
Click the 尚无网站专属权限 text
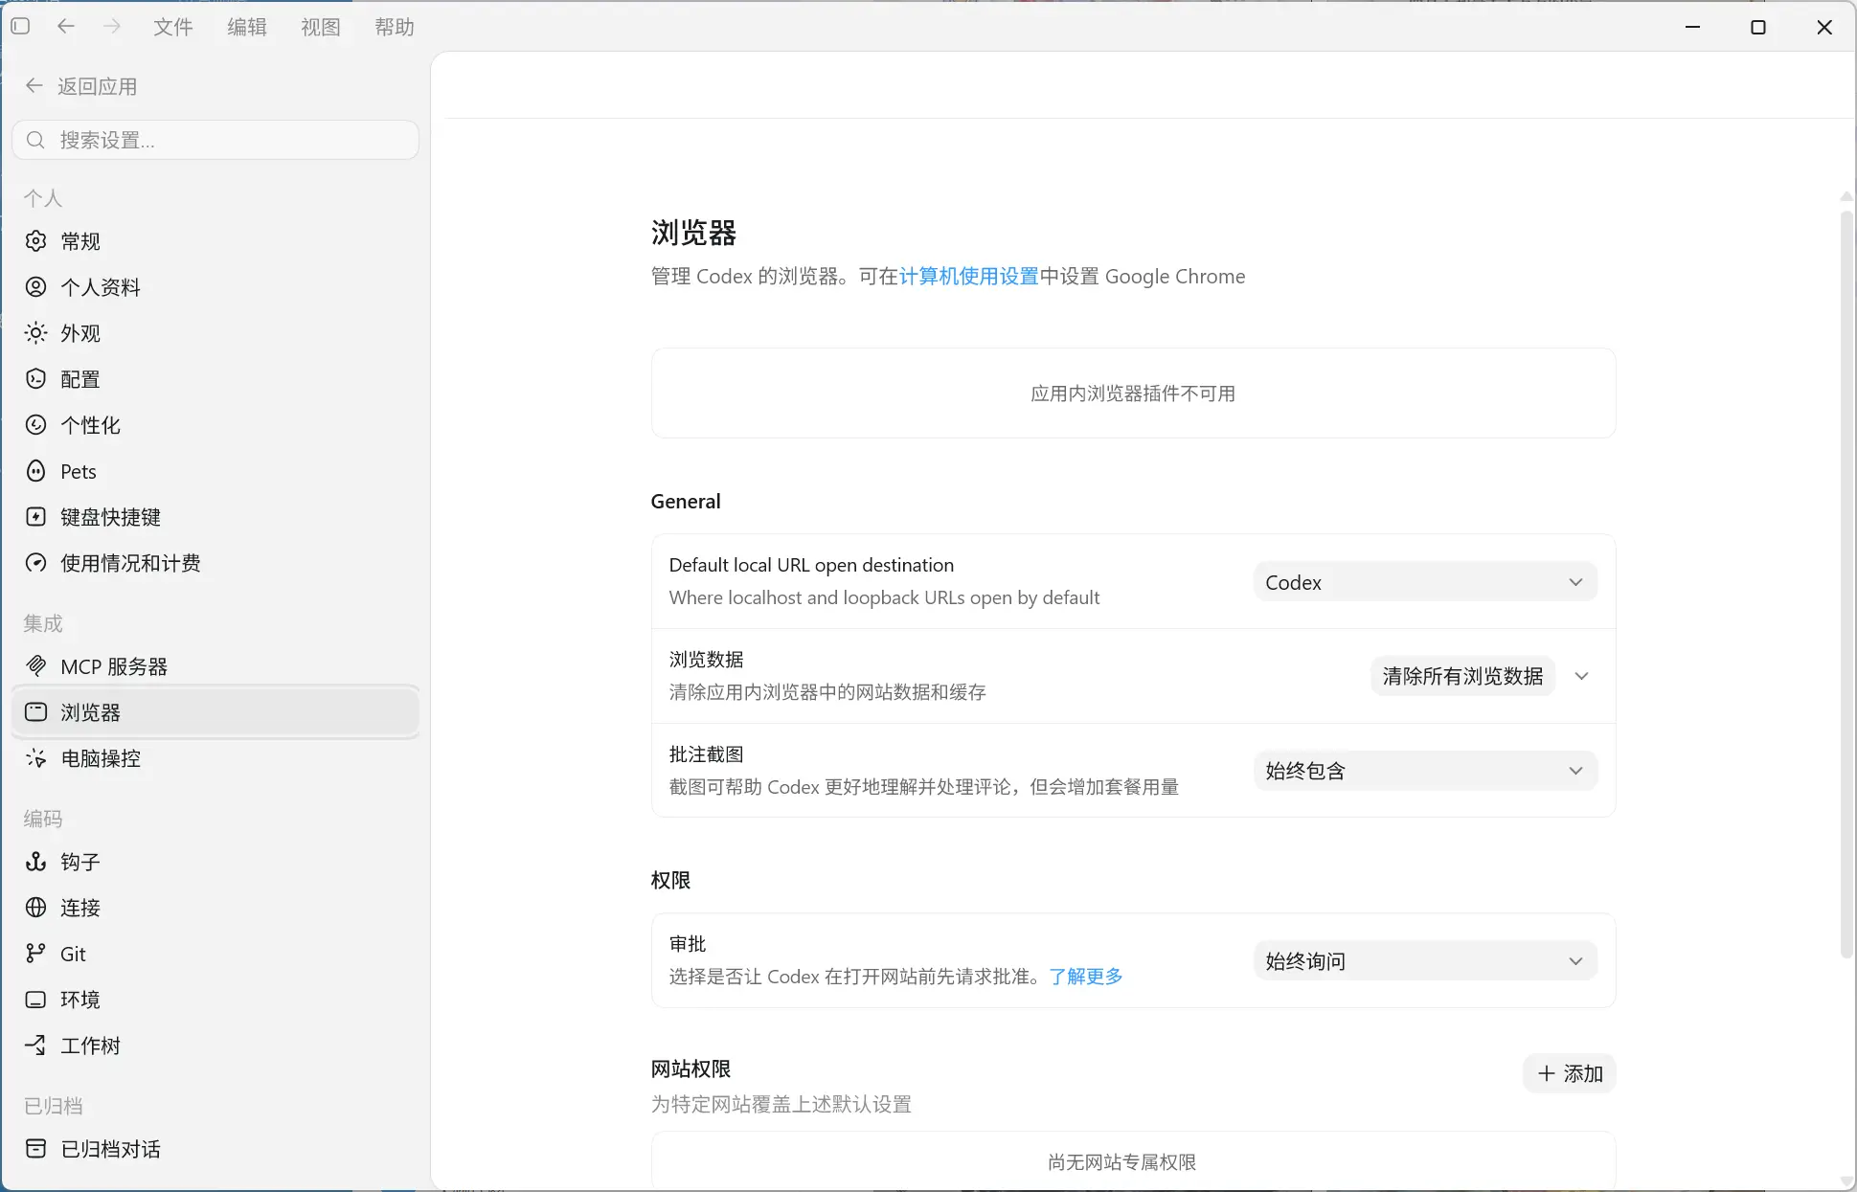(x=1122, y=1162)
